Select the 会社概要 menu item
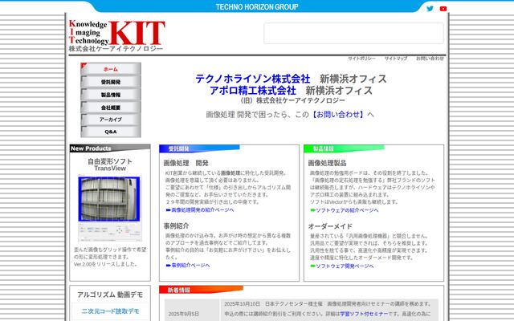This screenshot has width=514, height=321. tap(111, 107)
